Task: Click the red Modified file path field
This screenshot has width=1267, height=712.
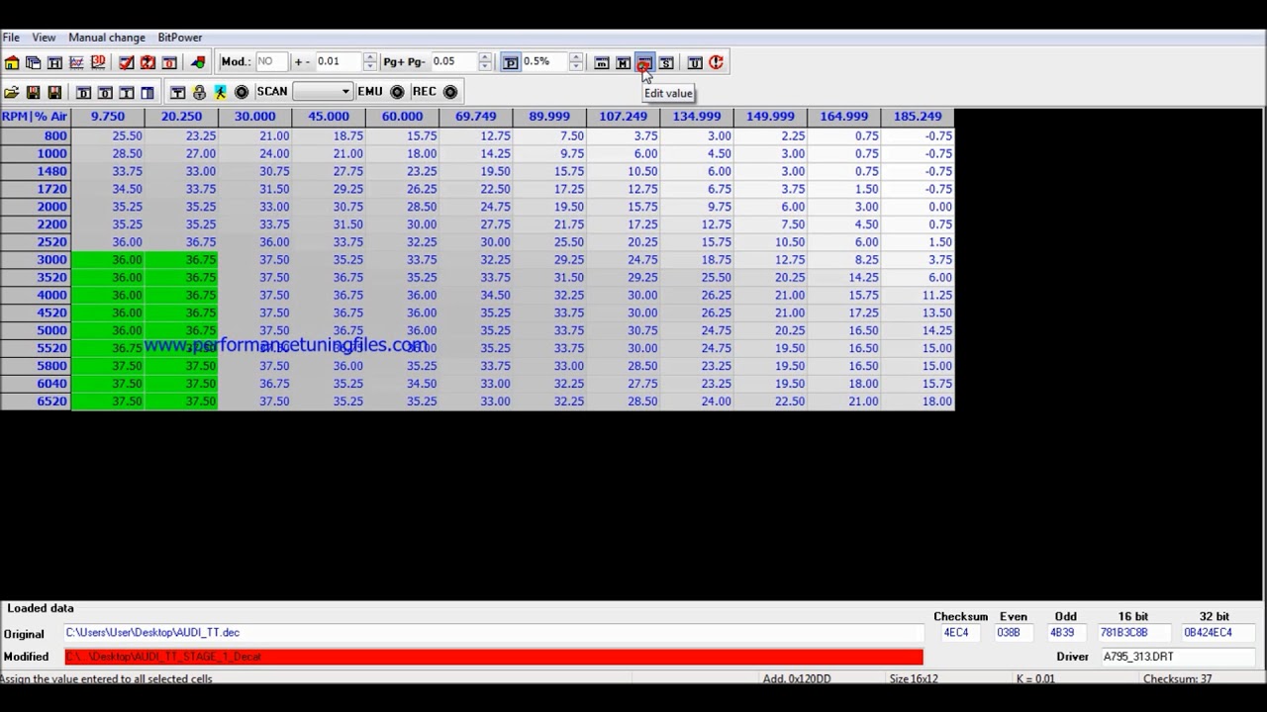Action: coord(493,657)
